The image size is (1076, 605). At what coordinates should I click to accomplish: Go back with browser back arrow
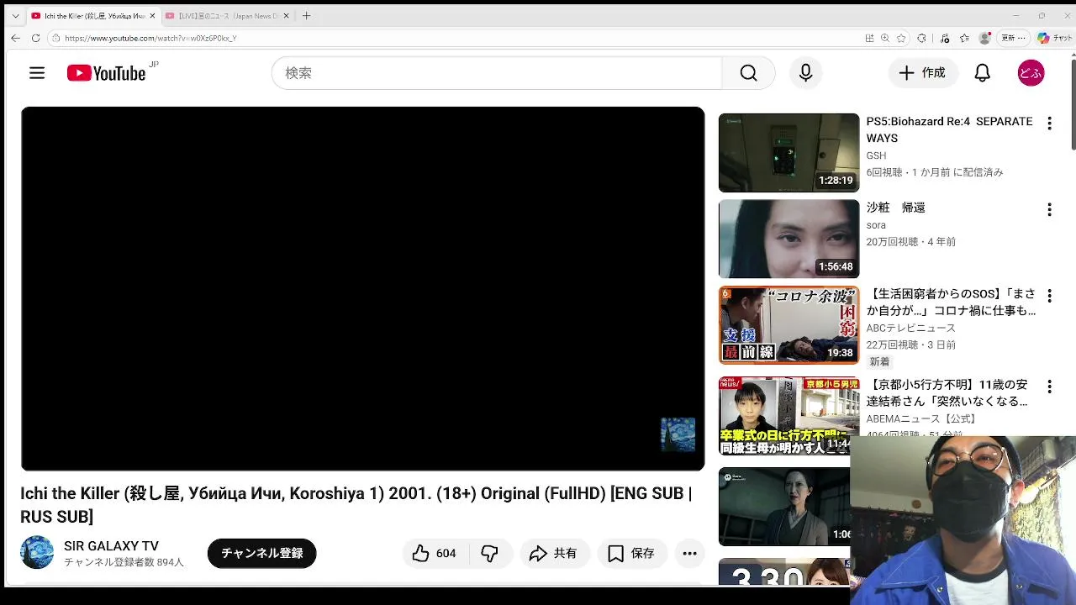(x=15, y=38)
